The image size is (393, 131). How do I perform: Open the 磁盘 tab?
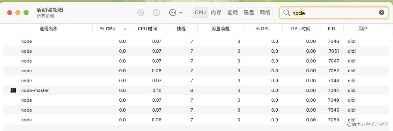pos(249,13)
